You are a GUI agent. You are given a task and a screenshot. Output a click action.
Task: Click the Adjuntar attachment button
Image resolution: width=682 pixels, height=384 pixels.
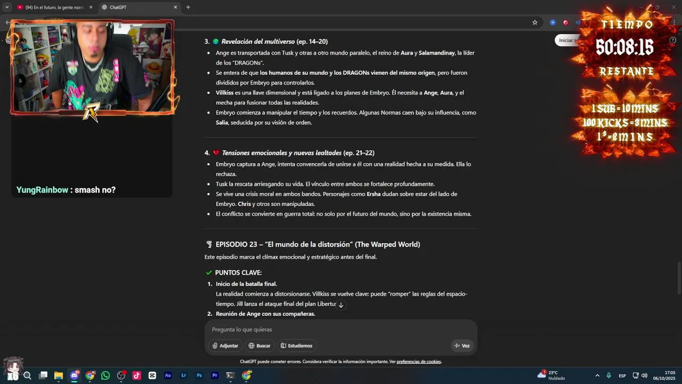click(x=225, y=346)
